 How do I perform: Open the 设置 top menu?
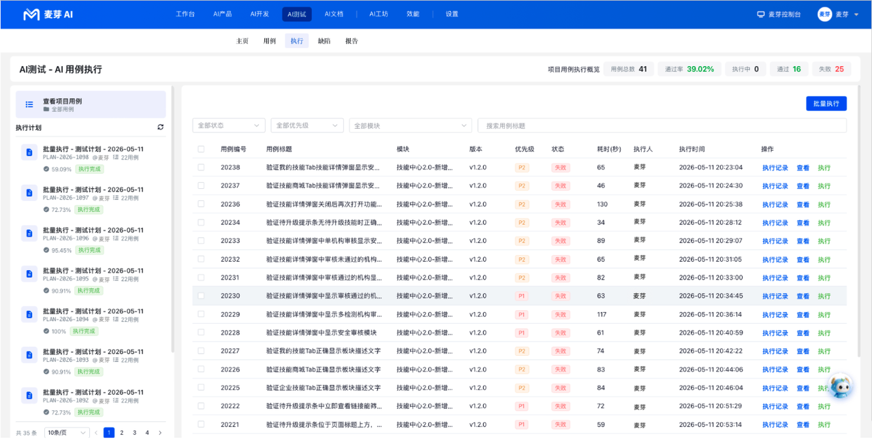(452, 14)
